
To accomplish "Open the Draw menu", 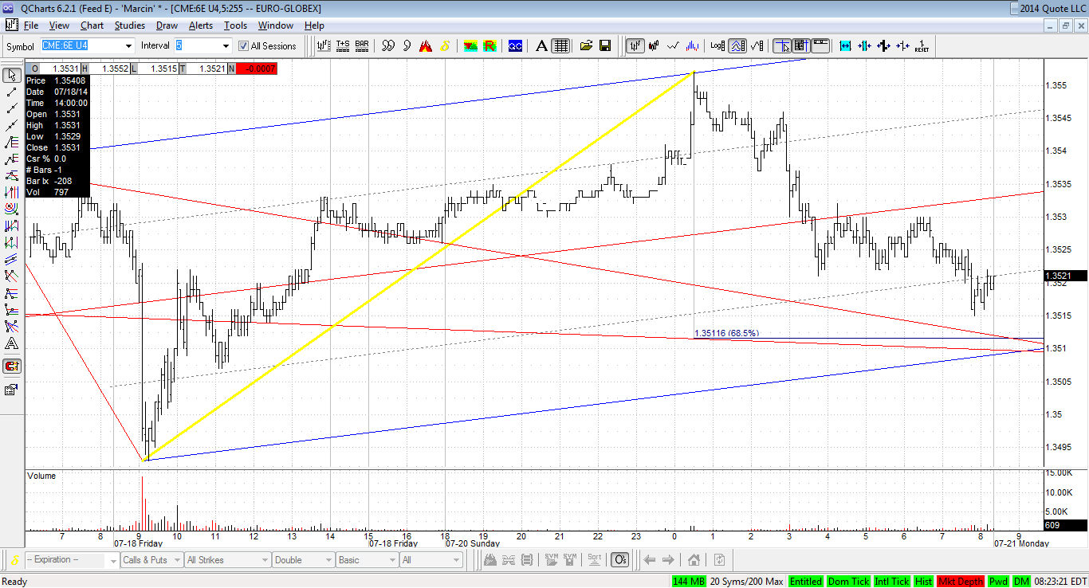I will pyautogui.click(x=167, y=25).
